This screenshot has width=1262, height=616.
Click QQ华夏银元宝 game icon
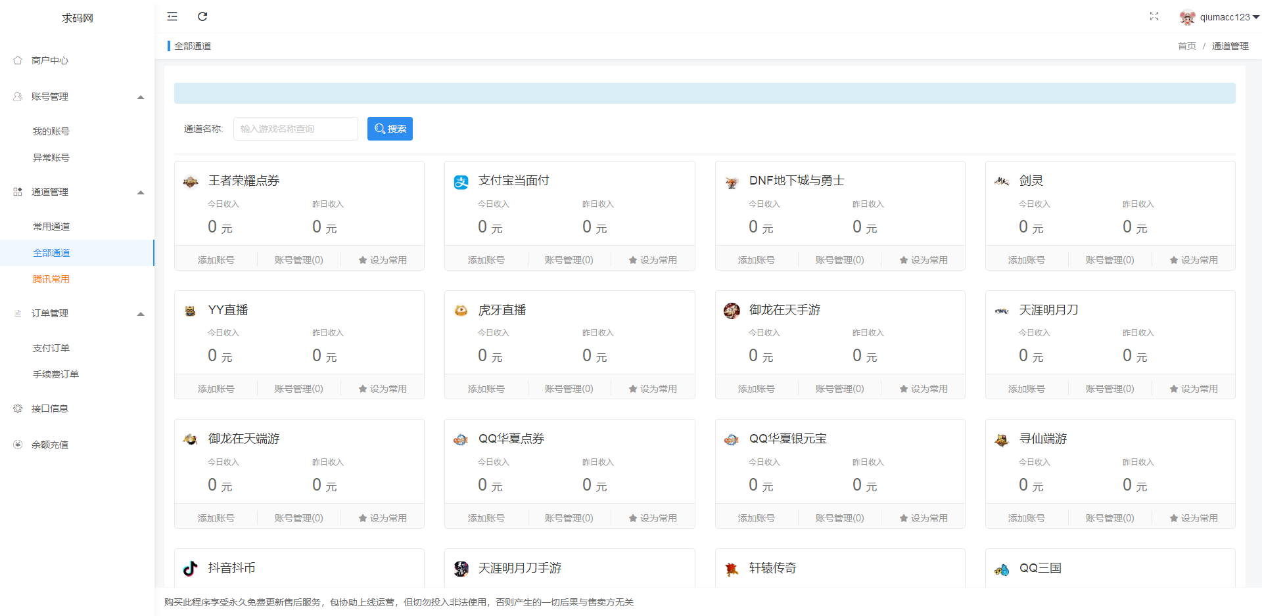732,439
